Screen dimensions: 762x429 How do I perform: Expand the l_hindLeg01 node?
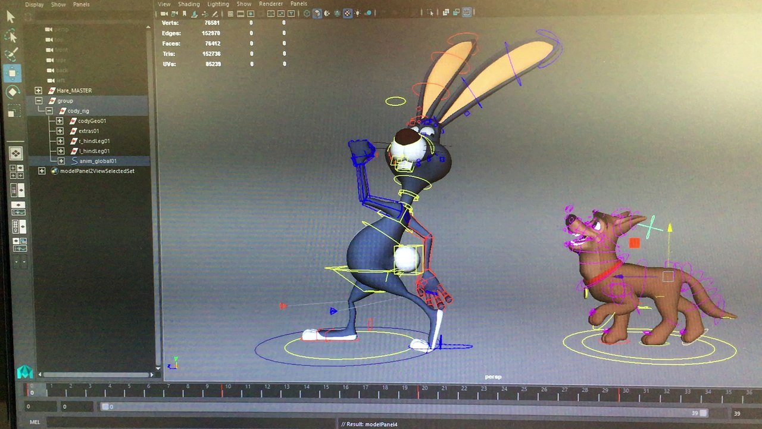61,151
